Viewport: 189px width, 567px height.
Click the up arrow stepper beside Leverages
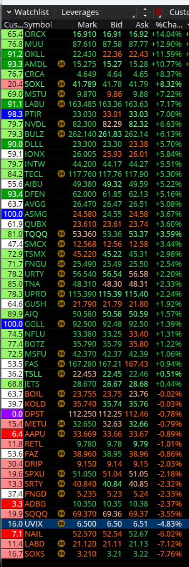145,9
